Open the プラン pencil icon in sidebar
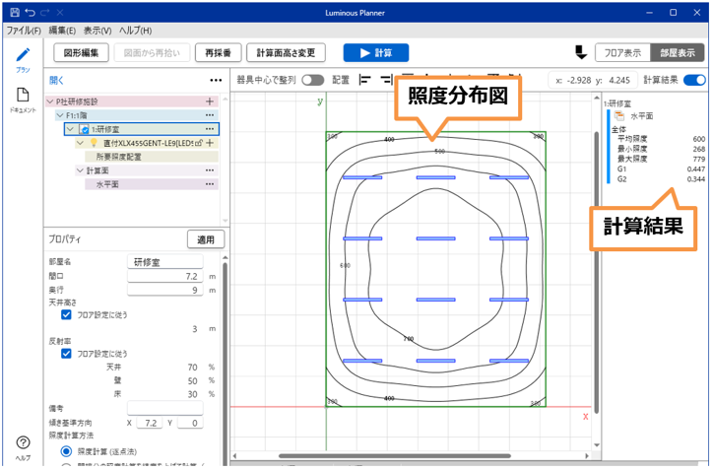 pos(22,54)
